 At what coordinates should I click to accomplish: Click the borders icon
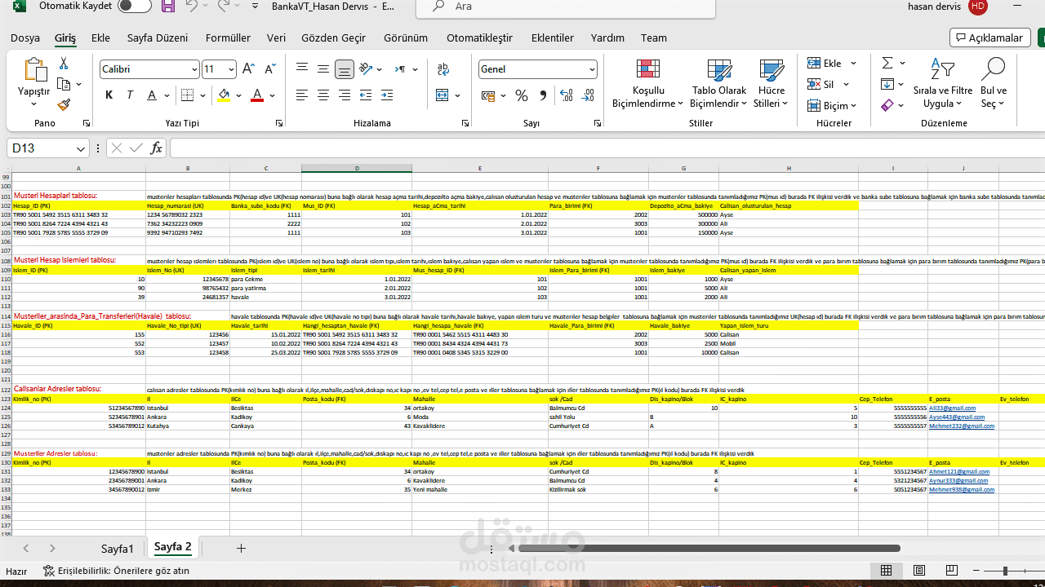(x=188, y=95)
